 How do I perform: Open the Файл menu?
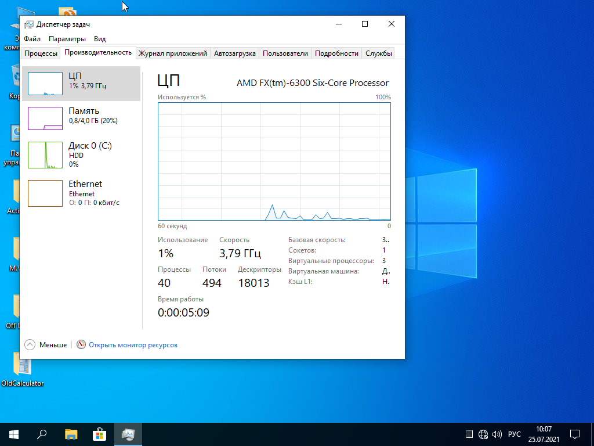32,39
